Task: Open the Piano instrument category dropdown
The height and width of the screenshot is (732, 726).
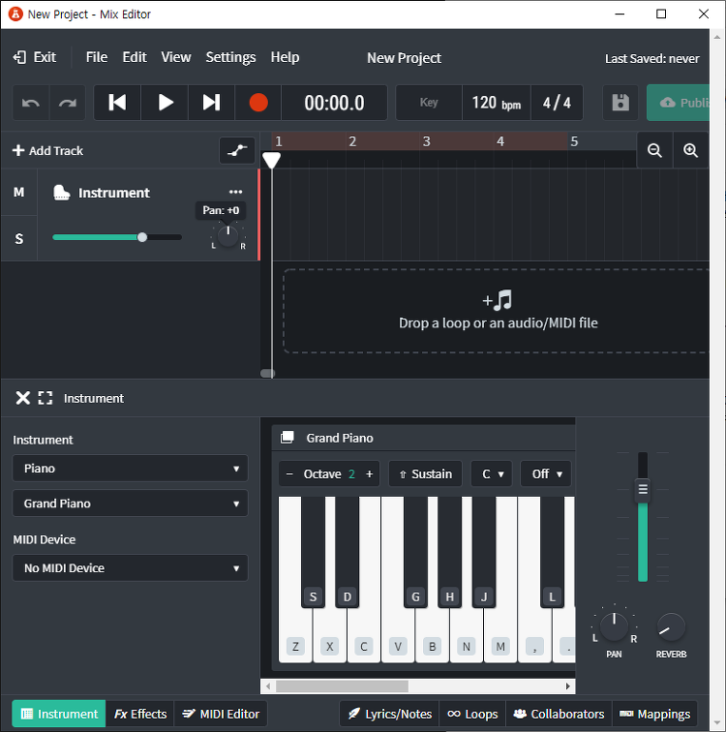Action: tap(130, 469)
